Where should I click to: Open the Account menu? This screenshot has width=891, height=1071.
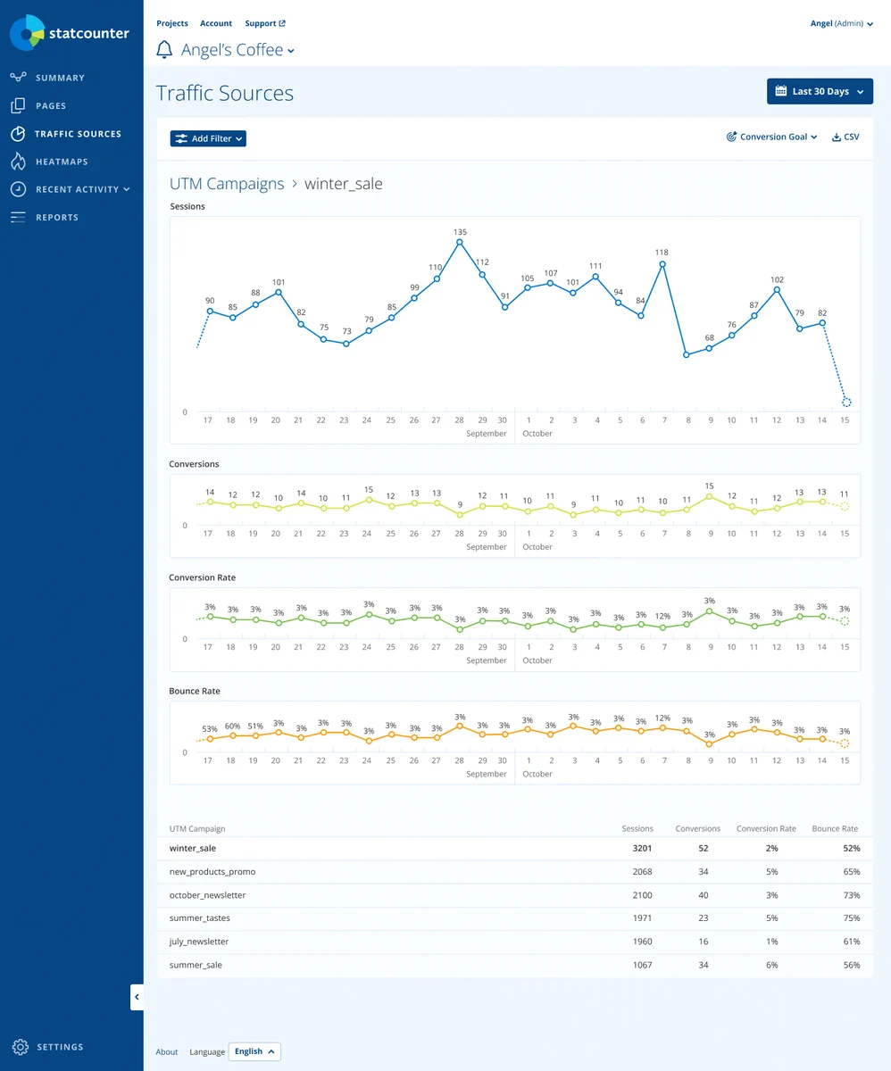coord(216,23)
